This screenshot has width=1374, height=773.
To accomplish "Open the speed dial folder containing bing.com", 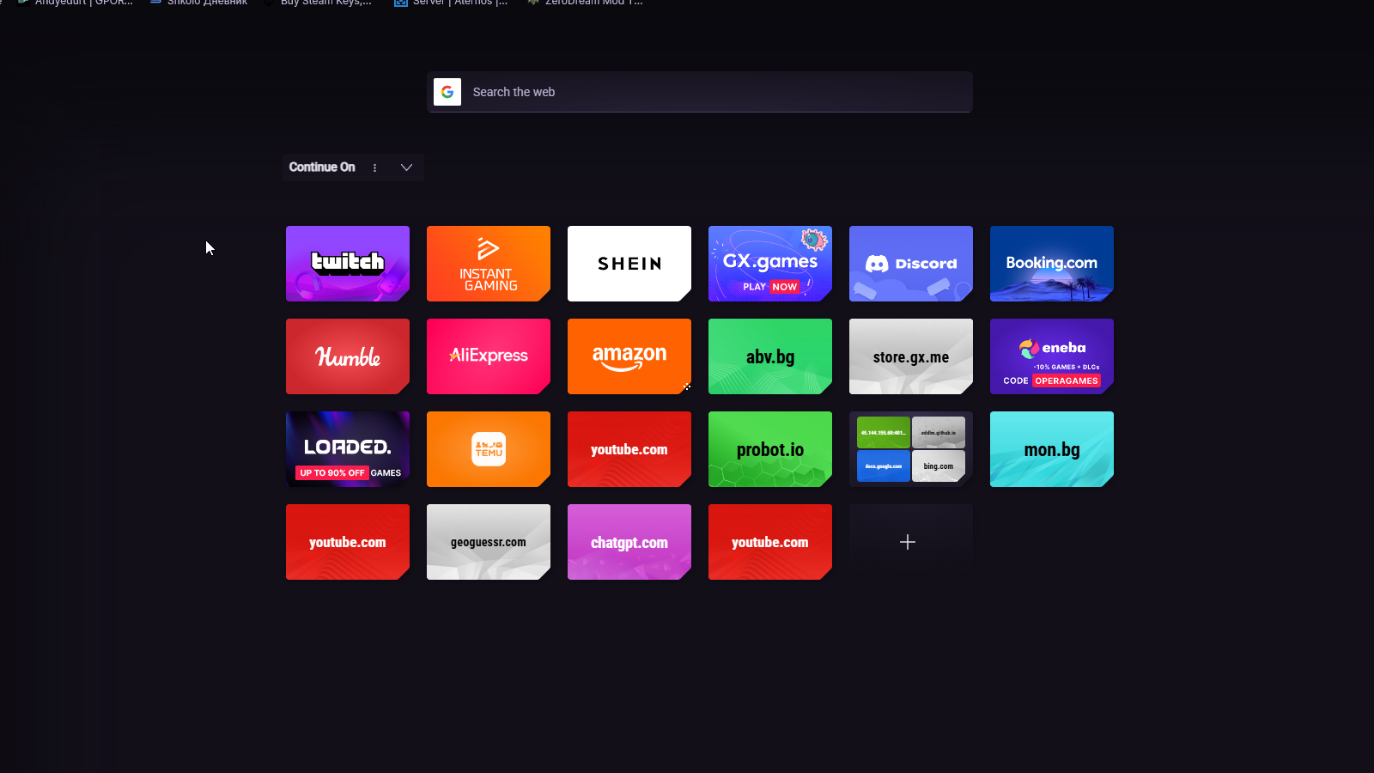I will pos(911,449).
